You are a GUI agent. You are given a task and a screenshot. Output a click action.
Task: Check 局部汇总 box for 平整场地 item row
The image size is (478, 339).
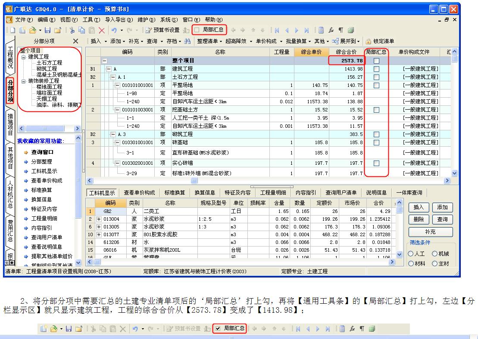coord(376,85)
